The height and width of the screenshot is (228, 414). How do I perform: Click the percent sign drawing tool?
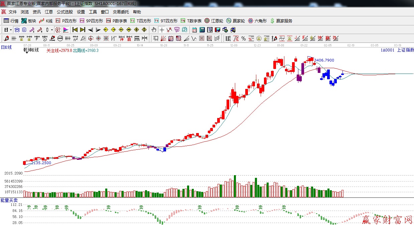[244, 38]
